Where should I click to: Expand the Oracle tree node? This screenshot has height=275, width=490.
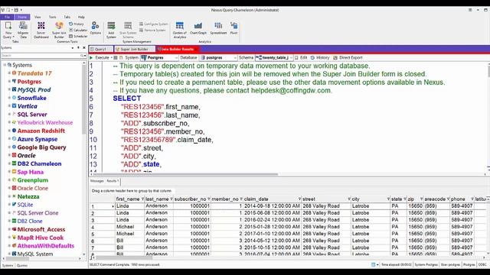9,155
